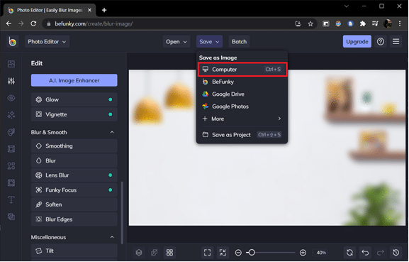Viewport: 409px width, 262px height.
Task: Select the Funky Focus tool
Action: tap(74, 190)
